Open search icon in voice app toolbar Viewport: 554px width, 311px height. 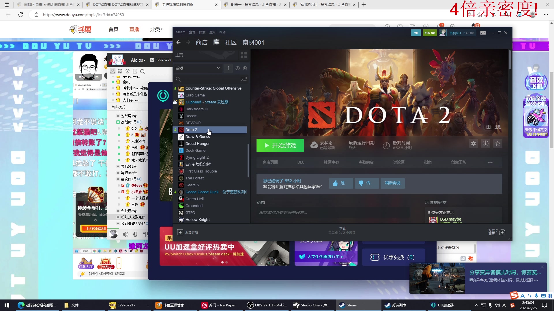(x=143, y=71)
